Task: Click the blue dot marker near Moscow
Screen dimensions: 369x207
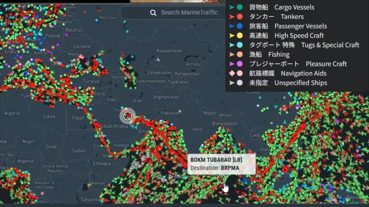Action: click(97, 20)
